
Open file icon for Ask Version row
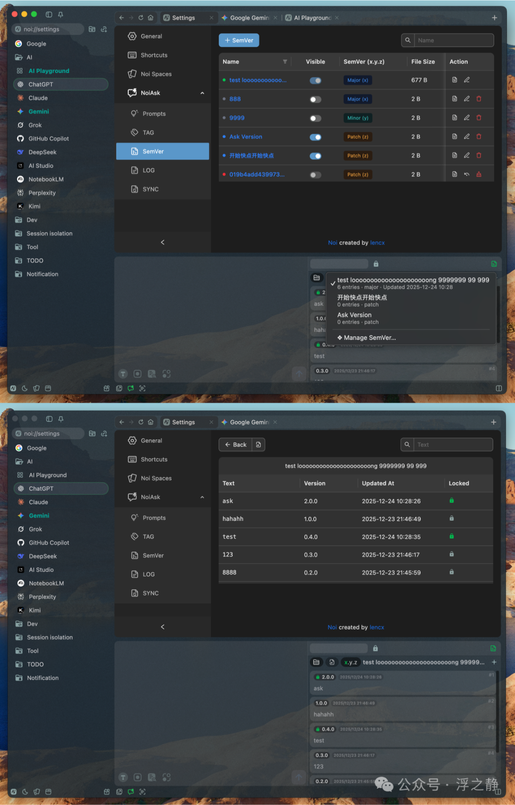pyautogui.click(x=454, y=136)
